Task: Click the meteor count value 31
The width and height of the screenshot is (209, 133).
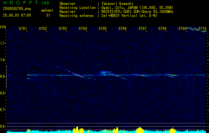Action: (48, 15)
